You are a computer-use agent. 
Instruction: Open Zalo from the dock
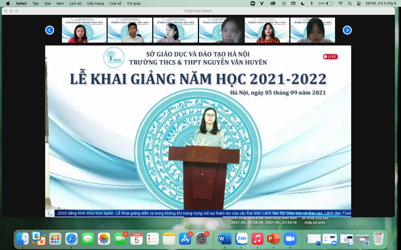point(242,239)
